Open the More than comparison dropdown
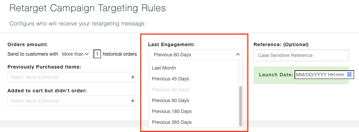The width and height of the screenshot is (359, 132). 75,54
